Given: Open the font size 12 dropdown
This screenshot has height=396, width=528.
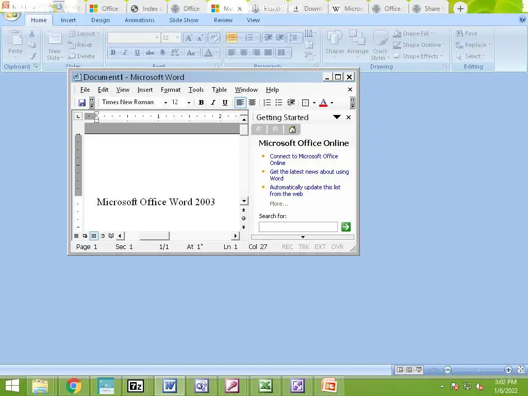Looking at the screenshot, I should [189, 103].
